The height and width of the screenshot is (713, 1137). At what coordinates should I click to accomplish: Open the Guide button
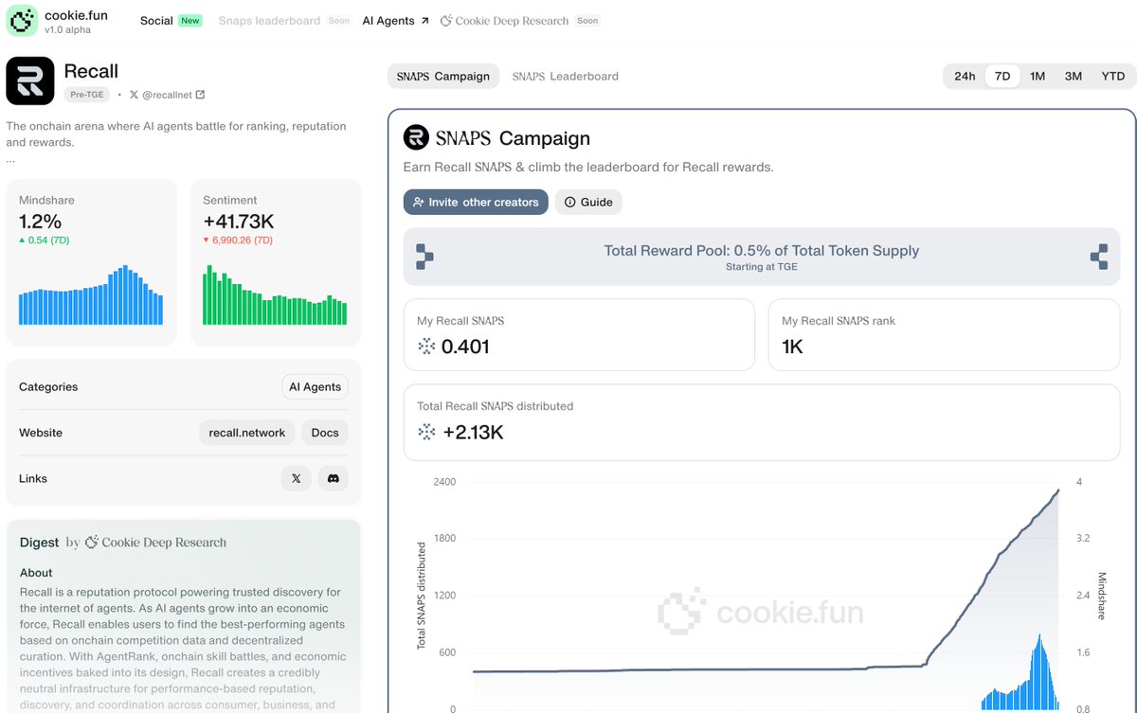pos(588,202)
